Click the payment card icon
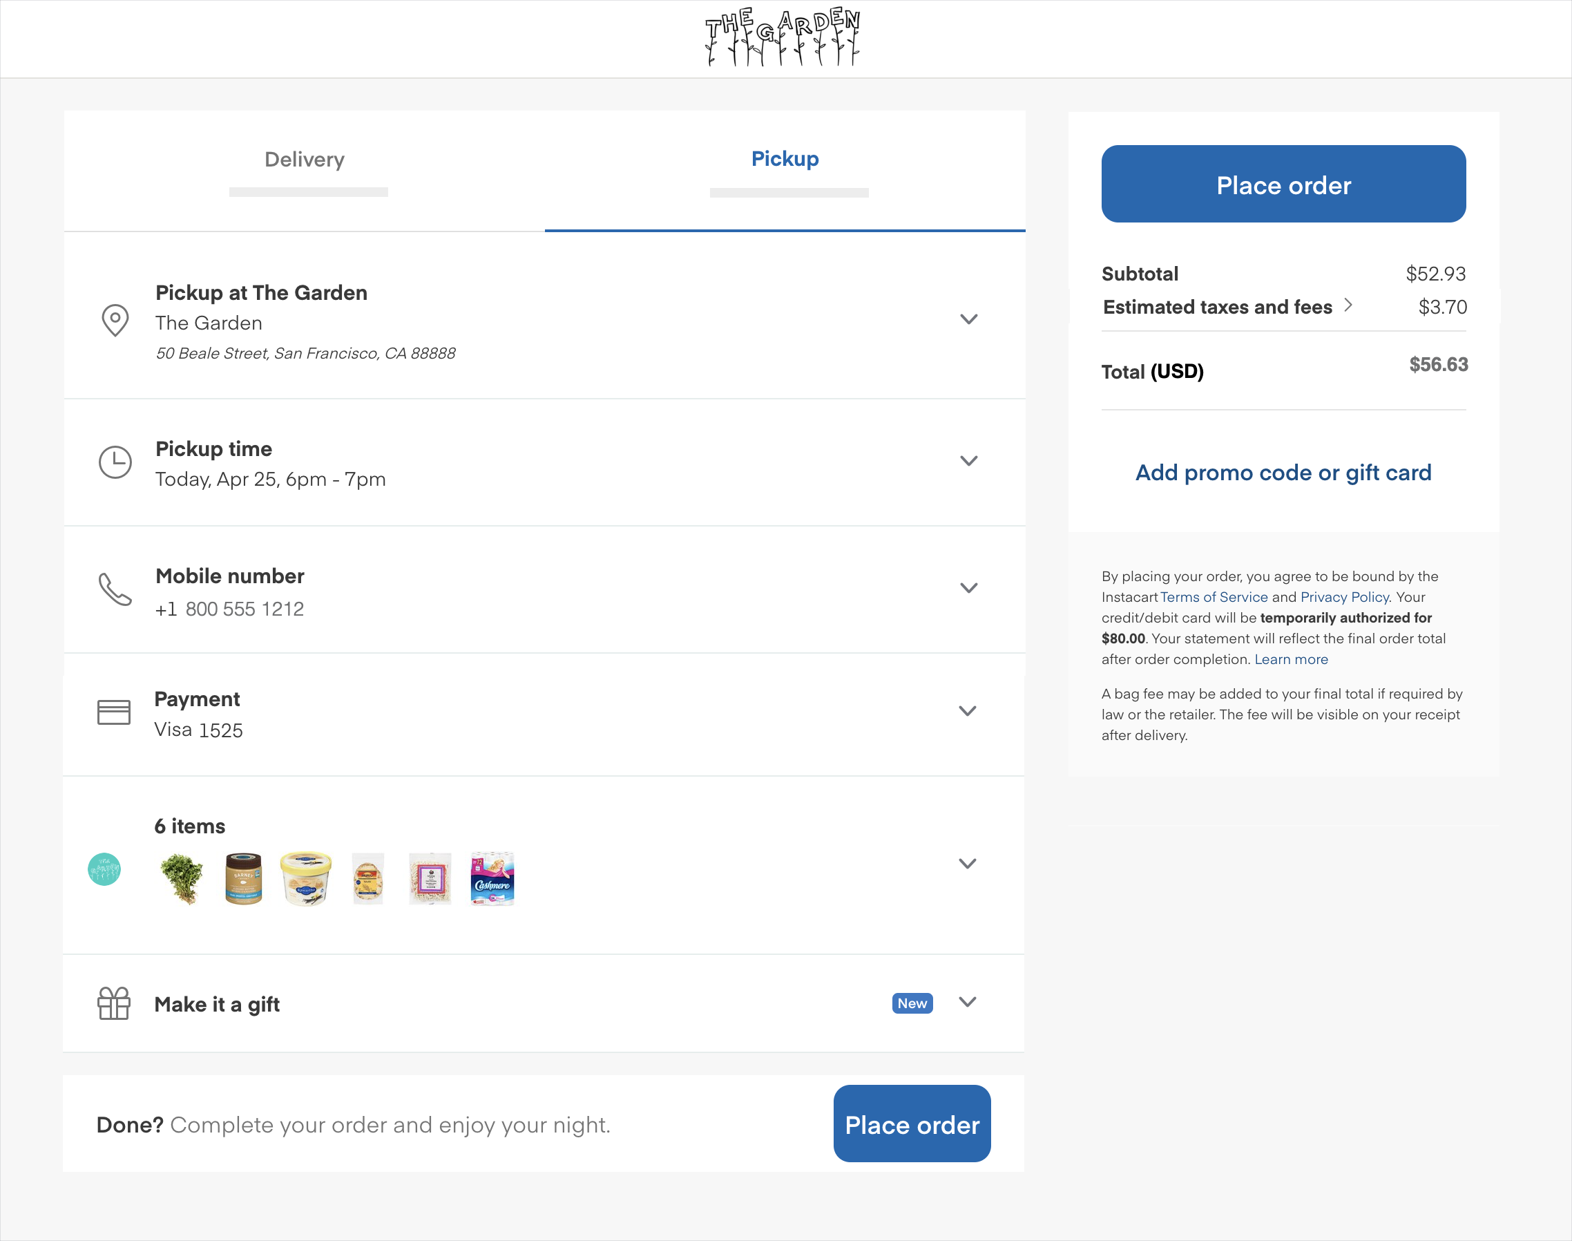 click(113, 711)
